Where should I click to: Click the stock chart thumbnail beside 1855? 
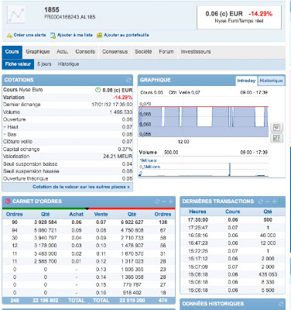(16, 15)
